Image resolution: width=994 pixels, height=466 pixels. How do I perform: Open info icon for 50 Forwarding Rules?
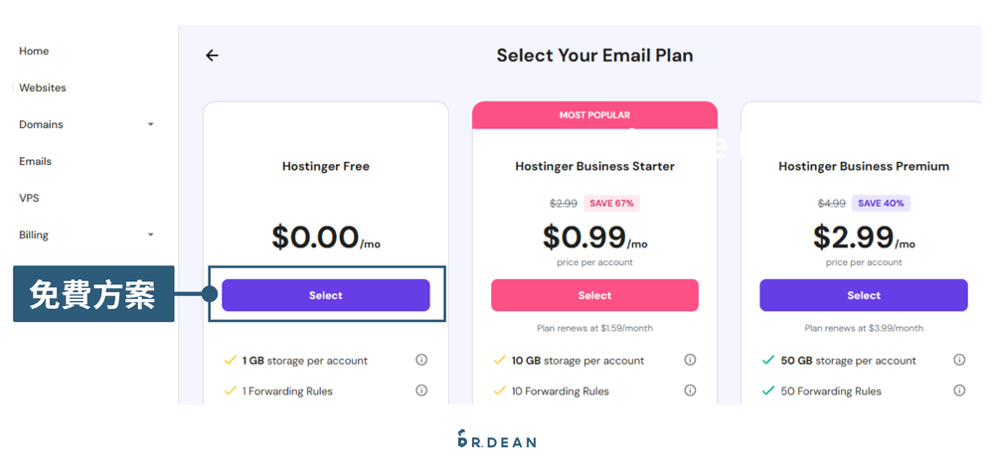click(x=959, y=390)
